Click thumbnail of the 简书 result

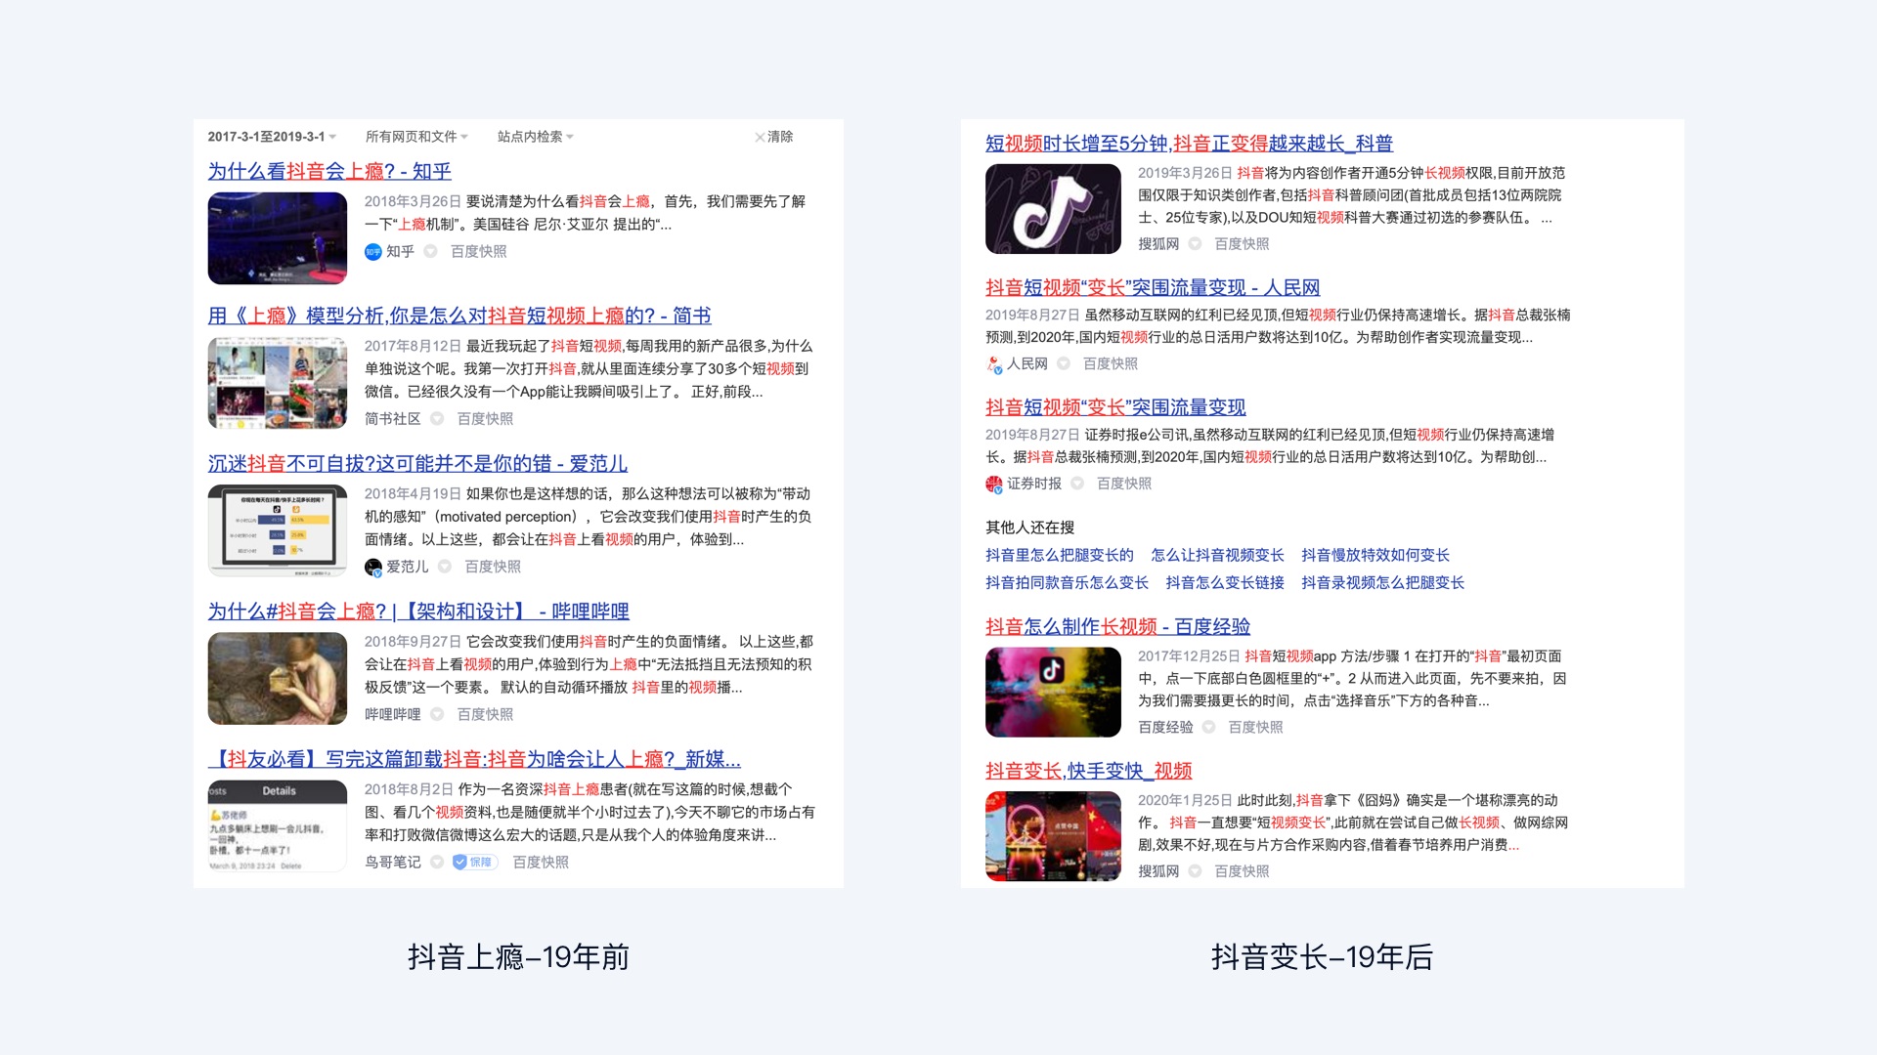pyautogui.click(x=278, y=383)
